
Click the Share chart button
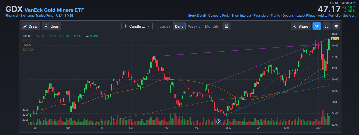coord(300,26)
